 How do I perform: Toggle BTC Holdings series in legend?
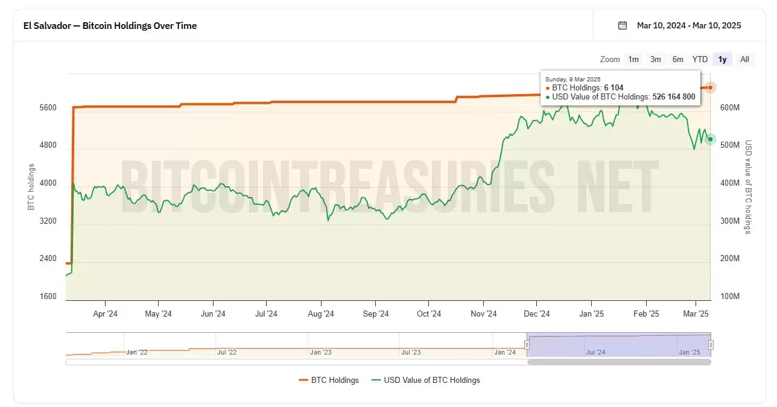click(x=335, y=380)
